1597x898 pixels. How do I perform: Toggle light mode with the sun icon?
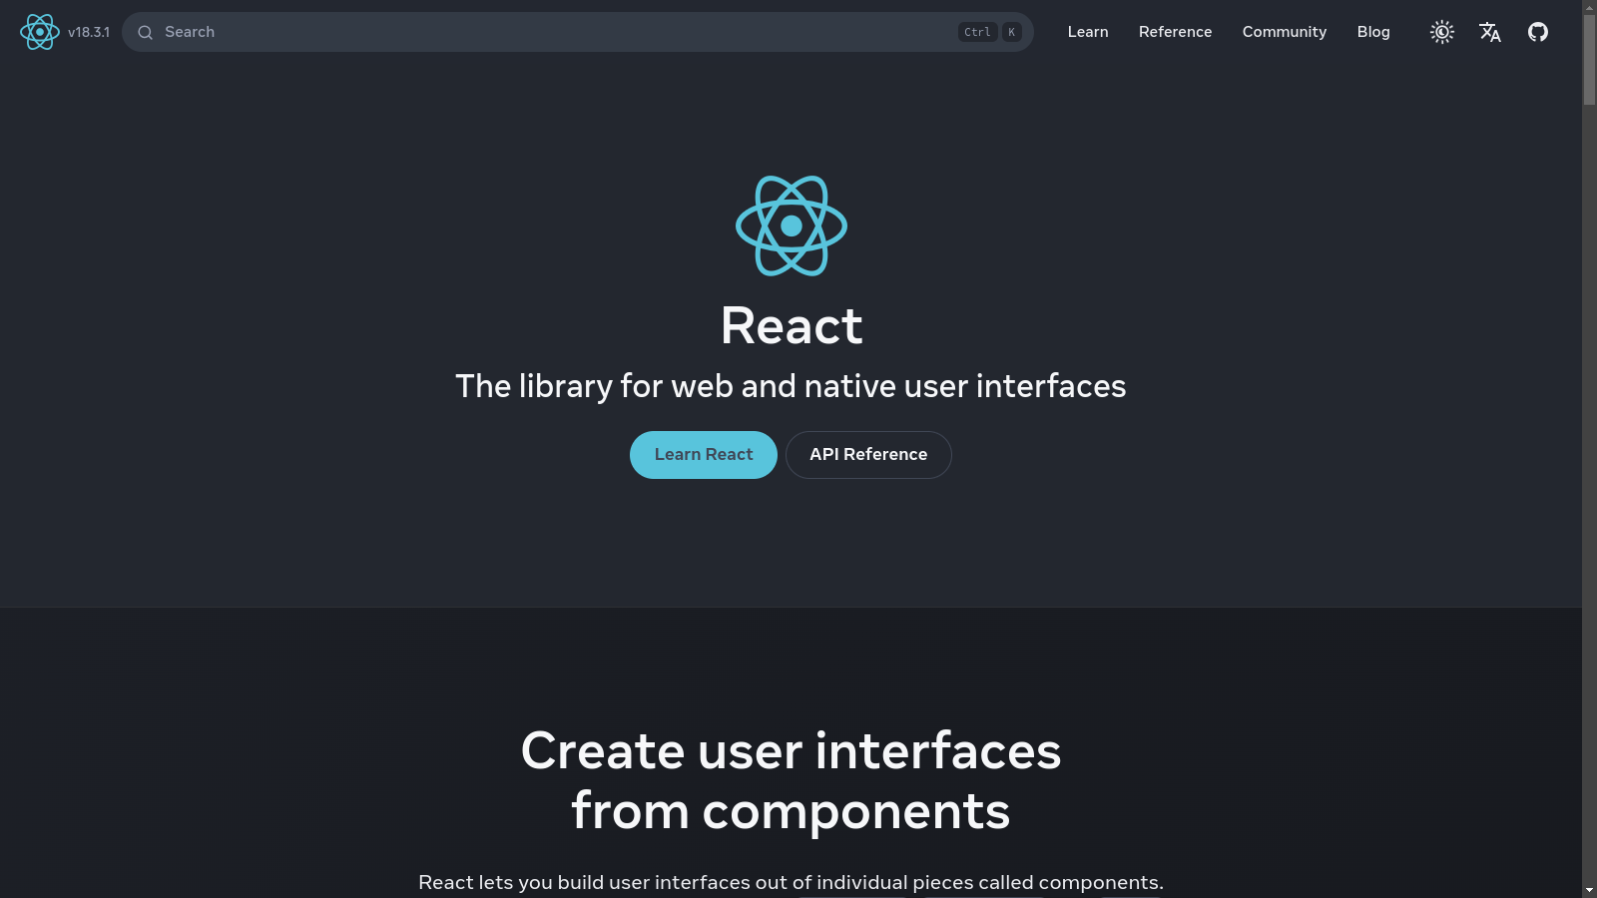pyautogui.click(x=1441, y=32)
